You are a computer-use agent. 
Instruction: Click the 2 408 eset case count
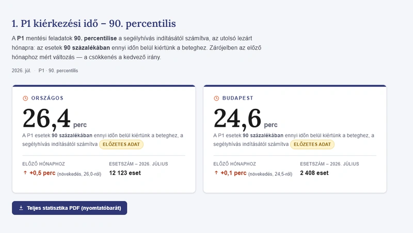click(314, 173)
